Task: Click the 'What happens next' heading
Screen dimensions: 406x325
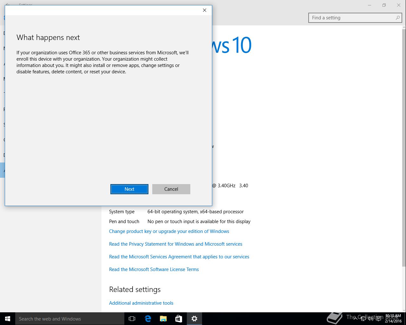Action: coord(48,37)
